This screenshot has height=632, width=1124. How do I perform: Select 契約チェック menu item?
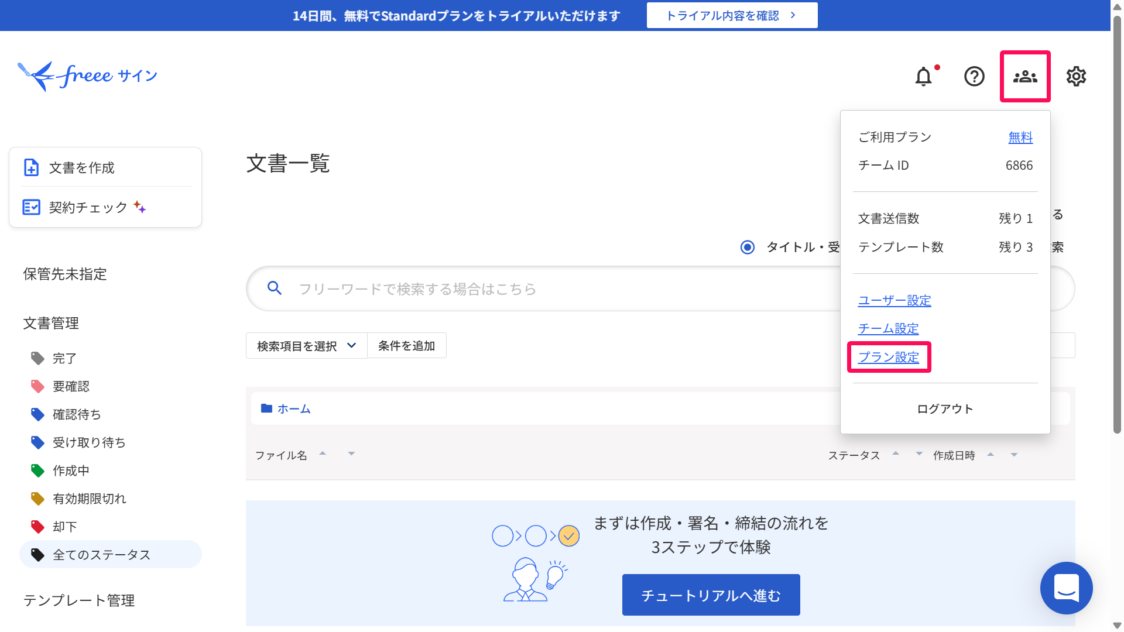coord(105,207)
